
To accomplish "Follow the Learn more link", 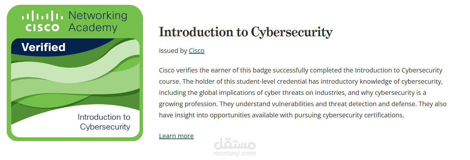I will 176,136.
